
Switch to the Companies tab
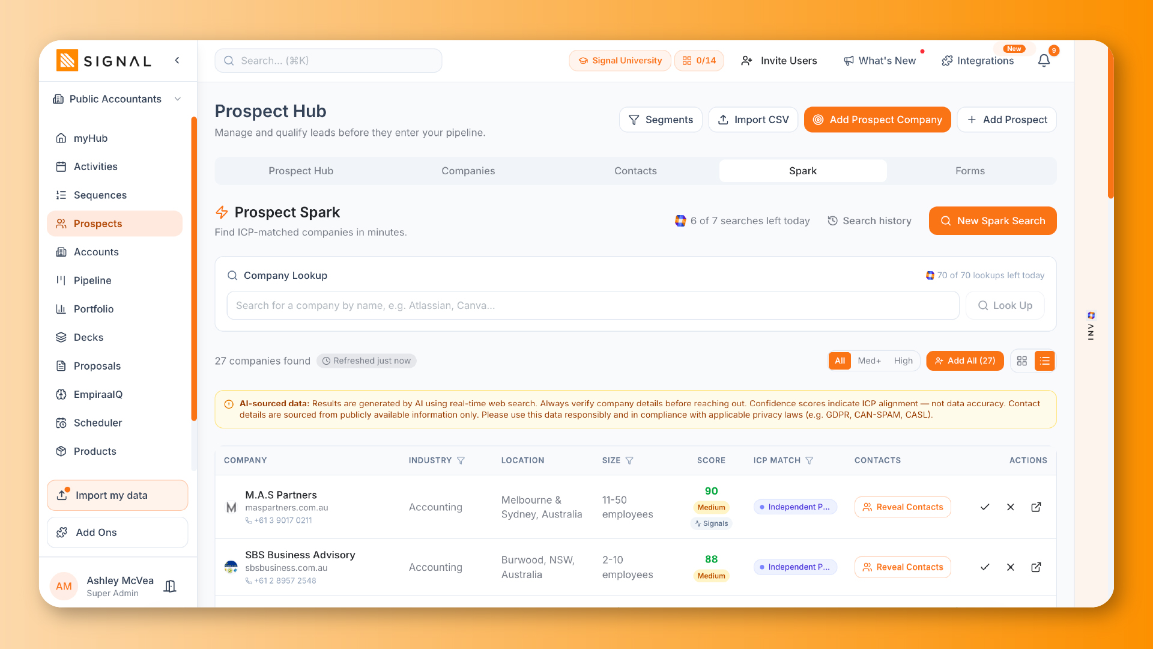468,171
